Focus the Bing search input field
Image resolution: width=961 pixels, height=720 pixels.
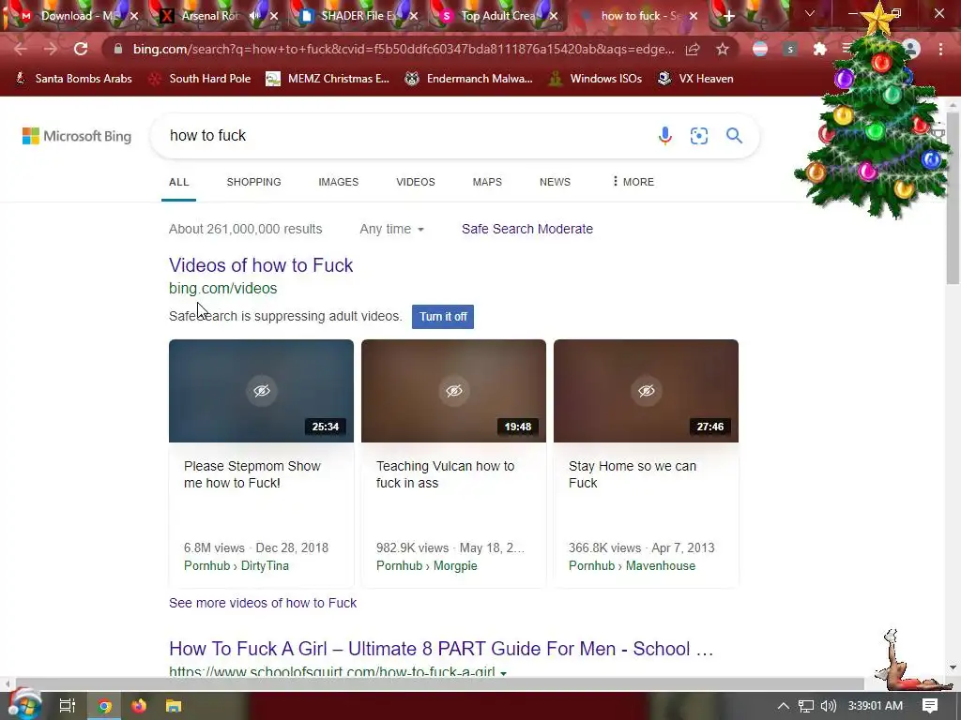[x=404, y=135]
